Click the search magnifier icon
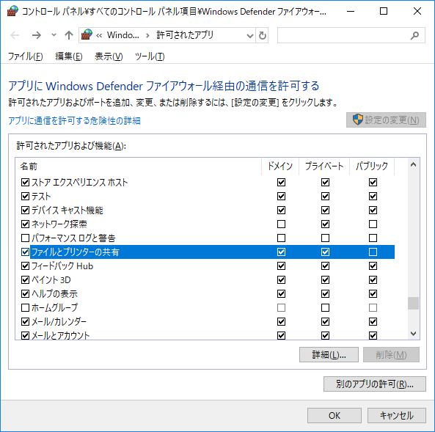 coord(414,35)
